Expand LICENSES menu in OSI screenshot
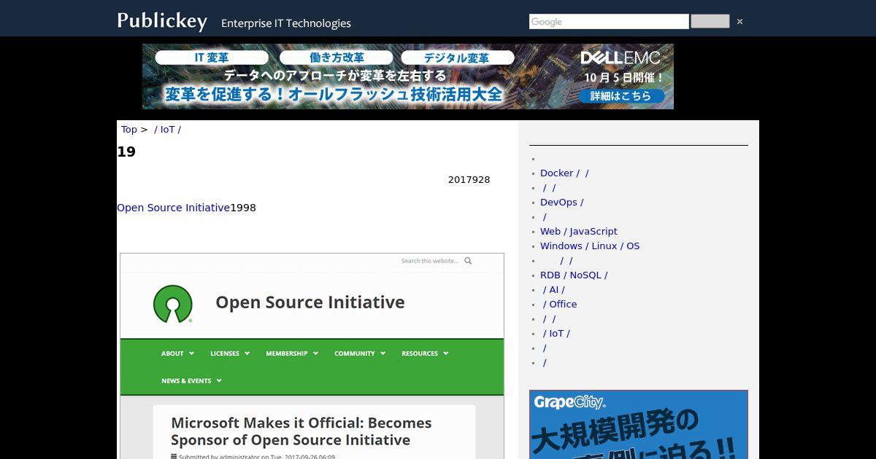Viewport: 876px width, 459px height. click(230, 353)
